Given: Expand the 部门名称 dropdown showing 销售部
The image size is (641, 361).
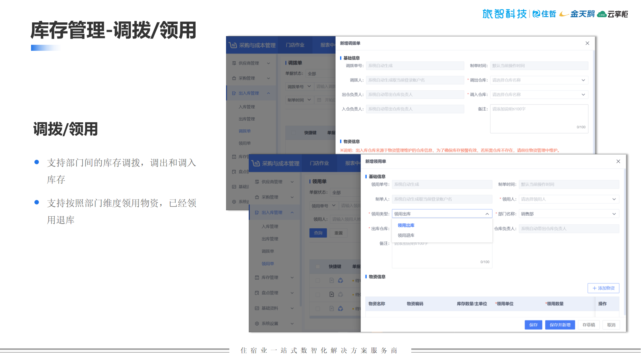Looking at the screenshot, I should click(569, 214).
